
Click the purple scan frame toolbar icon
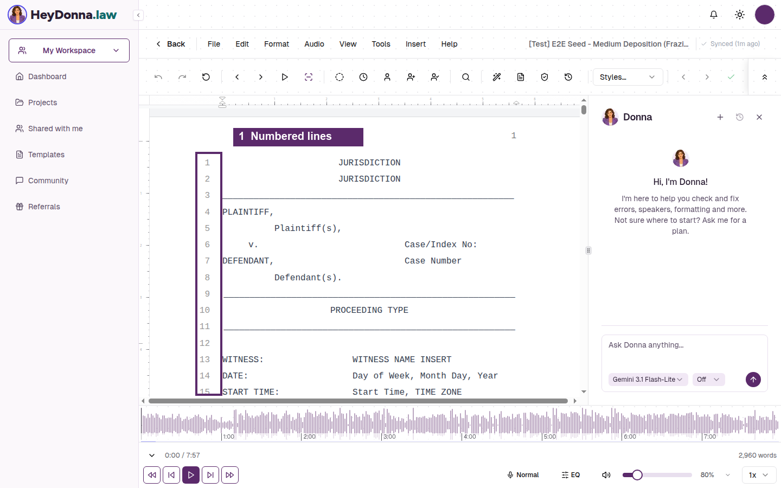point(309,77)
